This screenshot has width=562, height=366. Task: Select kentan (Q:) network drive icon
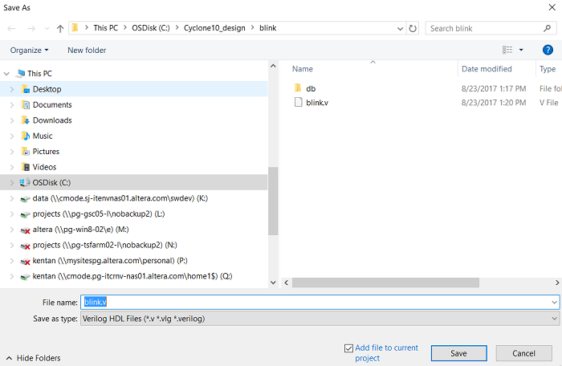[x=25, y=277]
